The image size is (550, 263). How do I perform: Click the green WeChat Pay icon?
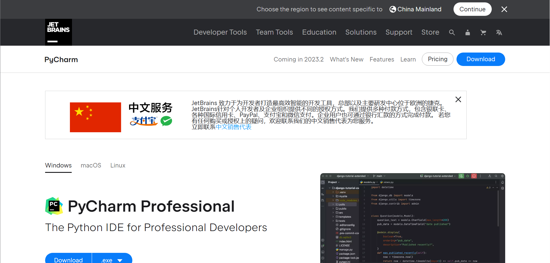[166, 121]
